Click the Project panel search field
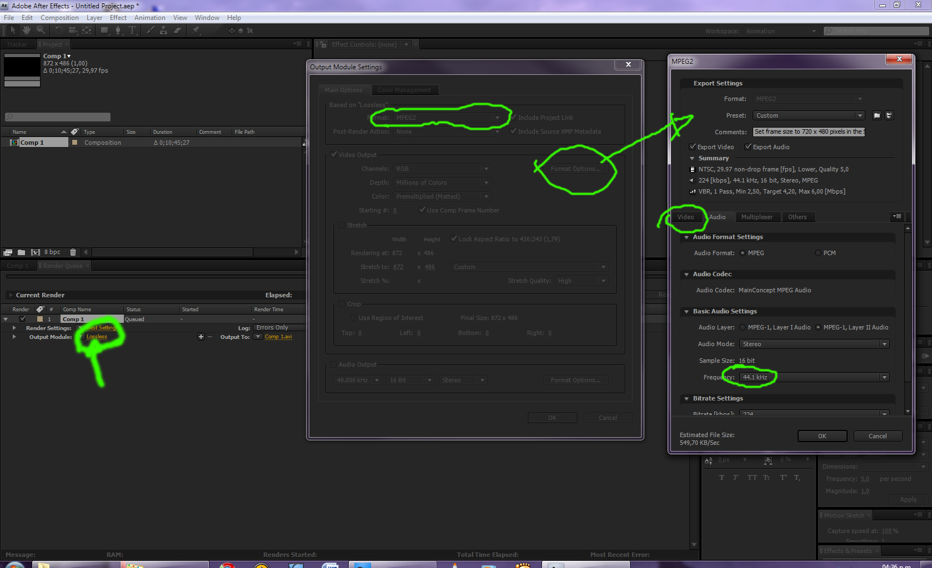This screenshot has height=568, width=932. [58, 117]
